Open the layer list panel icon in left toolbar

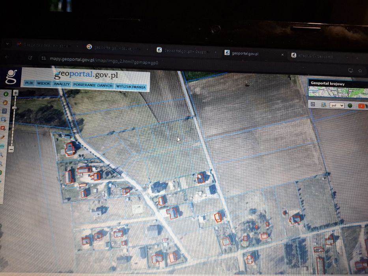(4, 111)
